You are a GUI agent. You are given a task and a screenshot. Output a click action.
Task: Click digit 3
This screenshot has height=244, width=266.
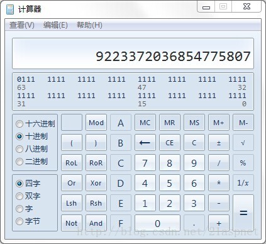tap(194, 203)
